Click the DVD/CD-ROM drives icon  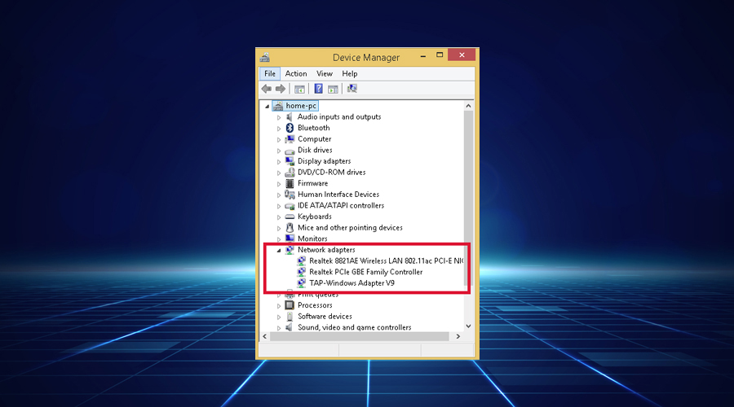[290, 173]
